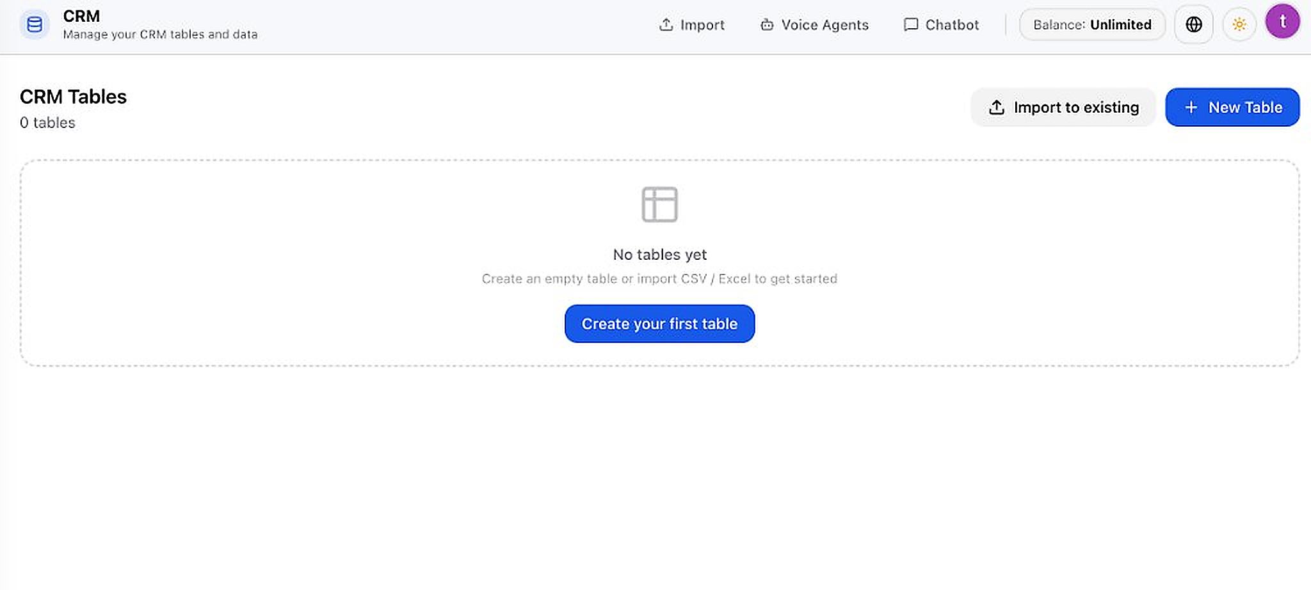This screenshot has height=590, width=1311.
Task: Open the Chatbot section
Action: pos(941,25)
